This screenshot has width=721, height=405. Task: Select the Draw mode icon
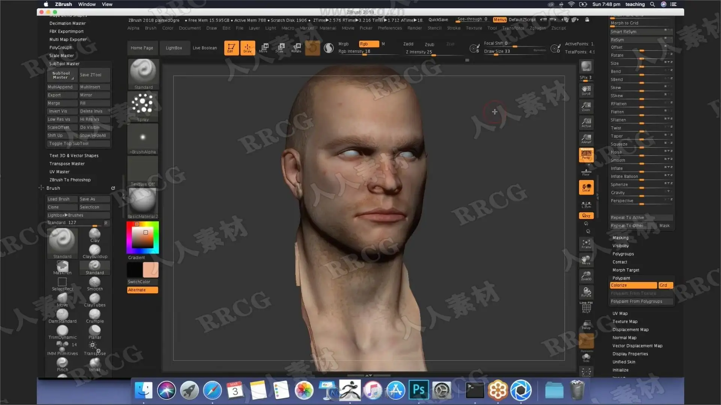click(x=247, y=48)
